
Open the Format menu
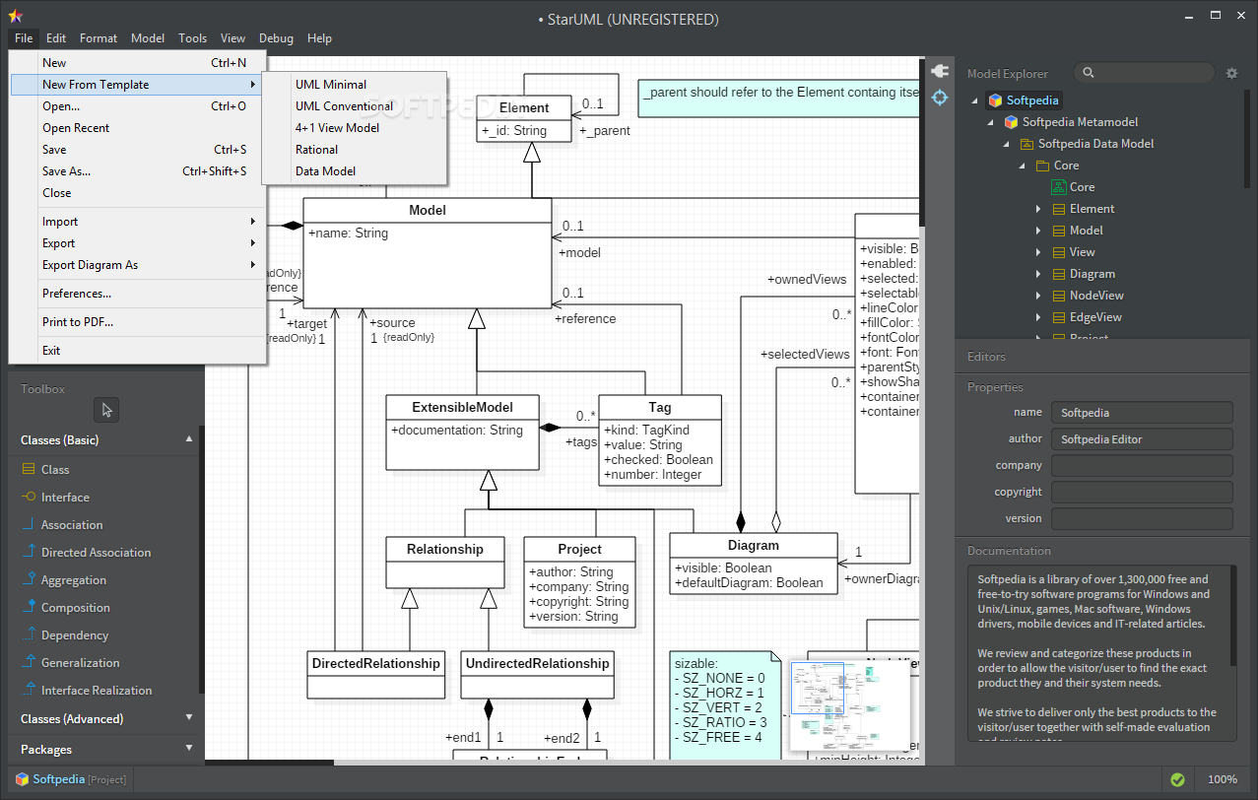[99, 38]
